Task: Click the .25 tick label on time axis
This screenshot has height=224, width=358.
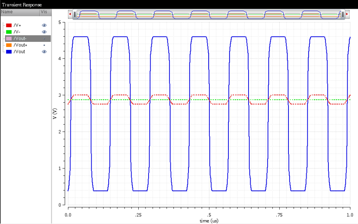Action: [x=138, y=215]
